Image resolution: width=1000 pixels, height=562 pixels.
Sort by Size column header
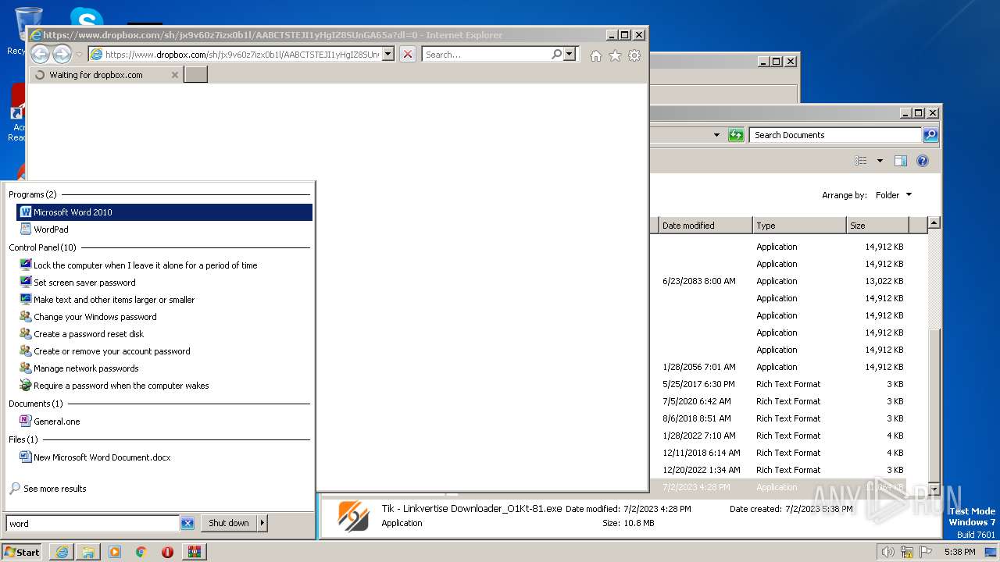(x=877, y=226)
